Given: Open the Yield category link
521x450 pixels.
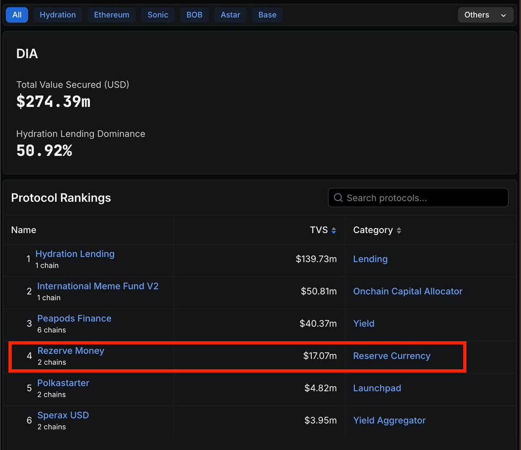Looking at the screenshot, I should [x=364, y=324].
